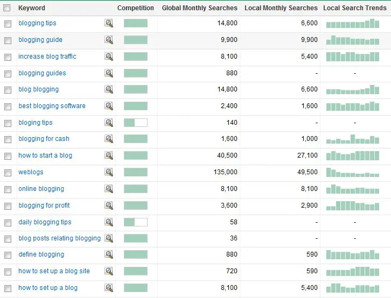Click magnifier icon beside define blogging
The height and width of the screenshot is (298, 391).
click(x=109, y=254)
